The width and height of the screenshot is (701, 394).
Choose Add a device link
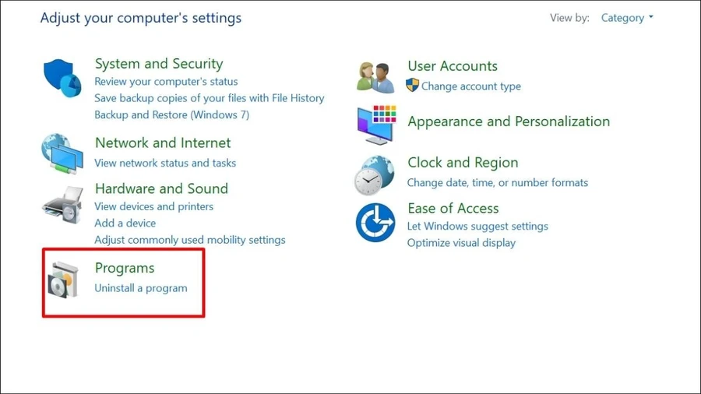(125, 223)
